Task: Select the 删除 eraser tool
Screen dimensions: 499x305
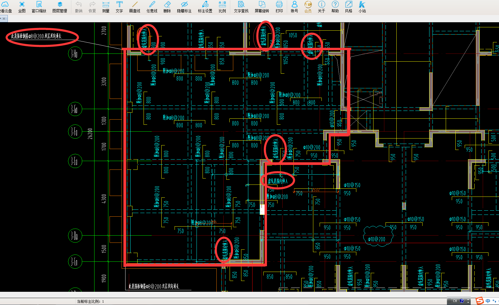Action: coord(167,7)
